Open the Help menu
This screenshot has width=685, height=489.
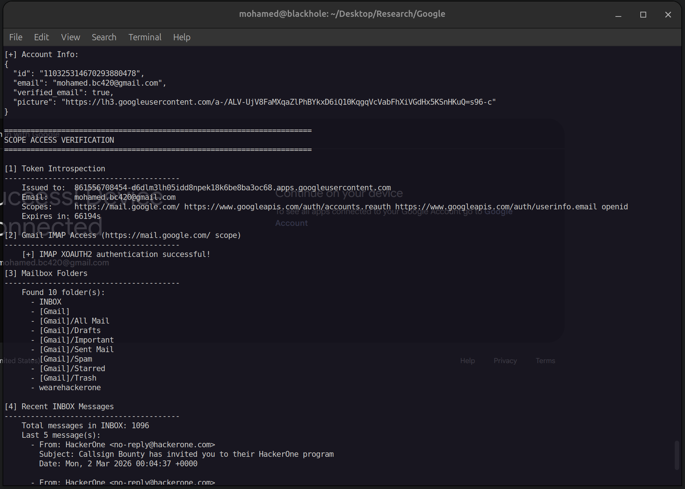click(182, 37)
